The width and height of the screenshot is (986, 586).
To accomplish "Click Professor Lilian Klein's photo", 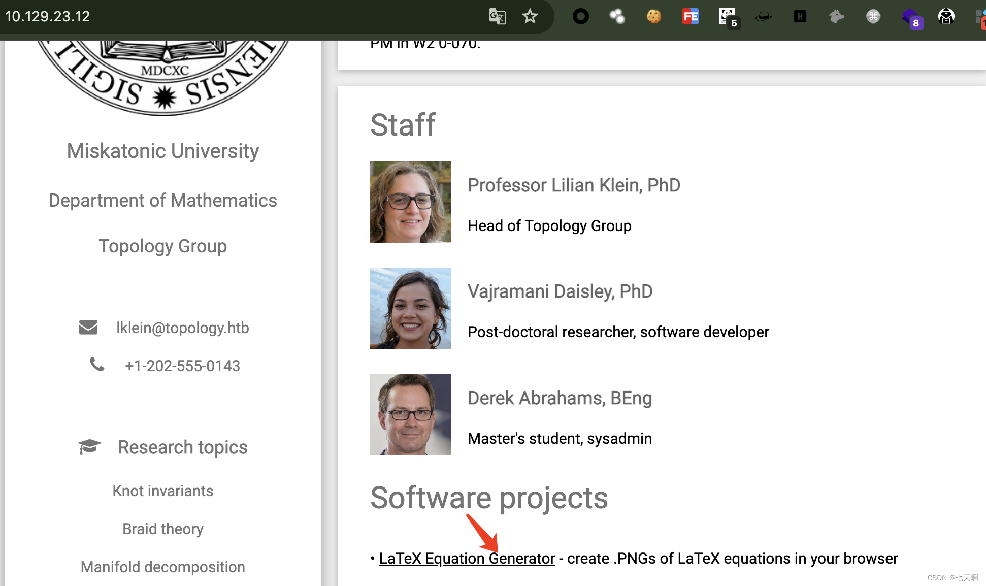I will click(x=410, y=202).
